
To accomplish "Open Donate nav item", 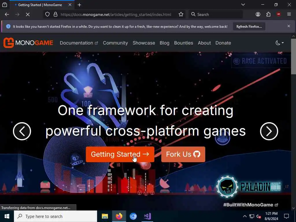I will click(223, 43).
